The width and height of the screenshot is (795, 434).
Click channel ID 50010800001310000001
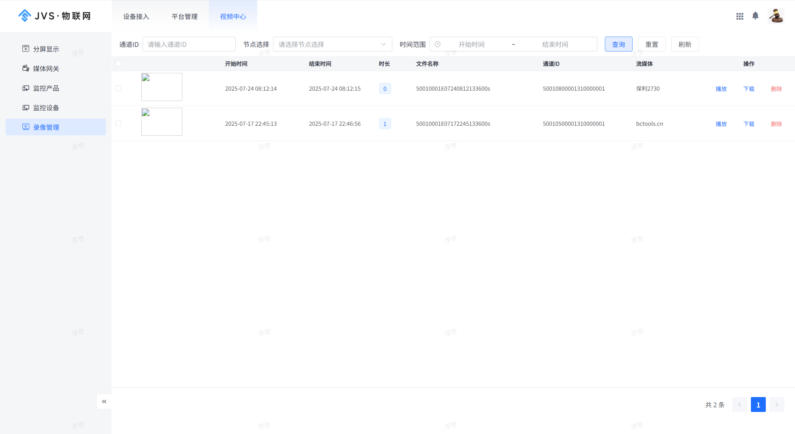574,88
